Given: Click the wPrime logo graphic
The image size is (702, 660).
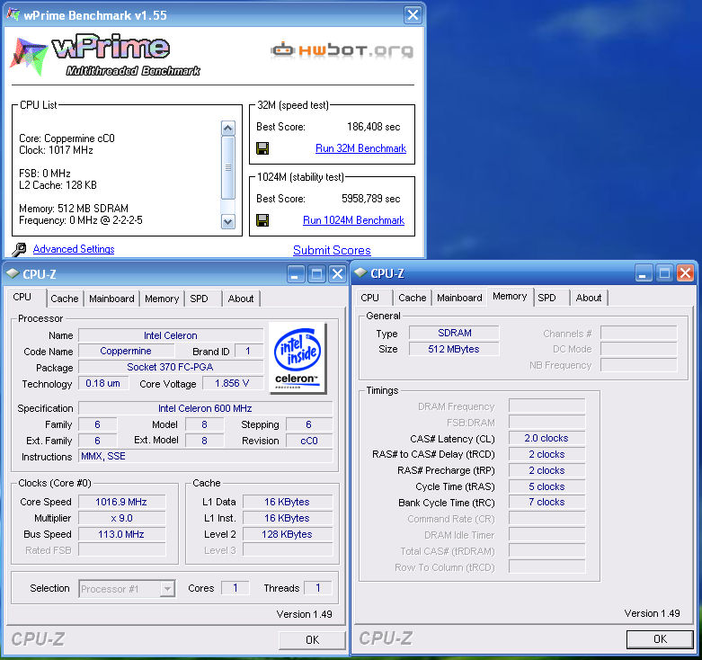Looking at the screenshot, I should [105, 55].
